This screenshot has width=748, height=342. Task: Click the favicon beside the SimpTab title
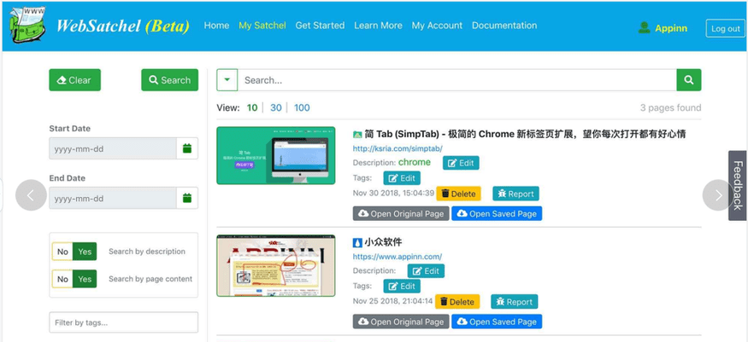357,135
